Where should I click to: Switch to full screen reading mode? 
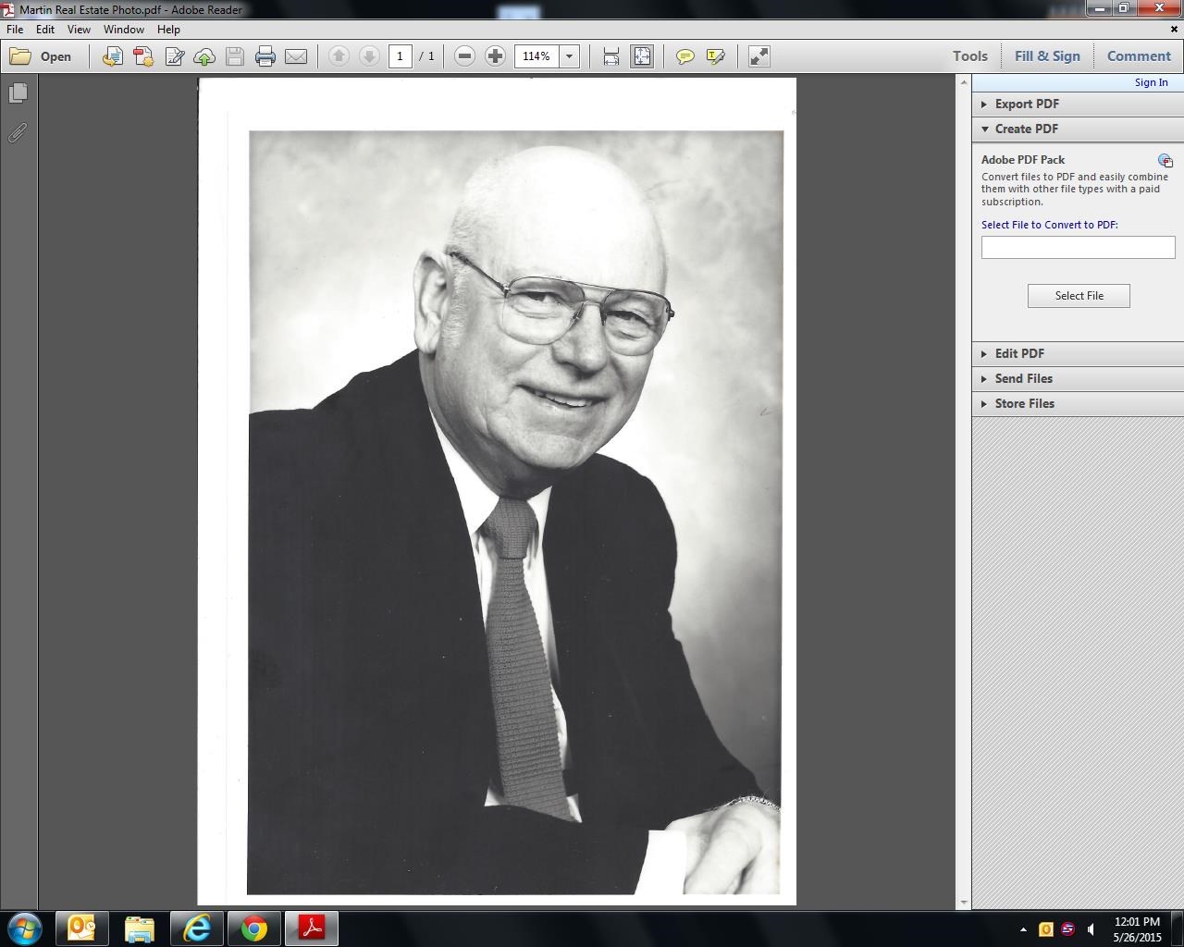[x=758, y=56]
